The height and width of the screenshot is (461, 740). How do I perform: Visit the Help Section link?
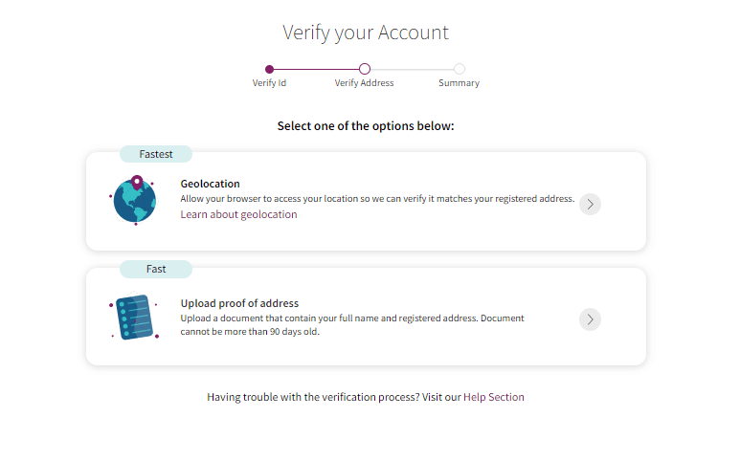click(493, 397)
